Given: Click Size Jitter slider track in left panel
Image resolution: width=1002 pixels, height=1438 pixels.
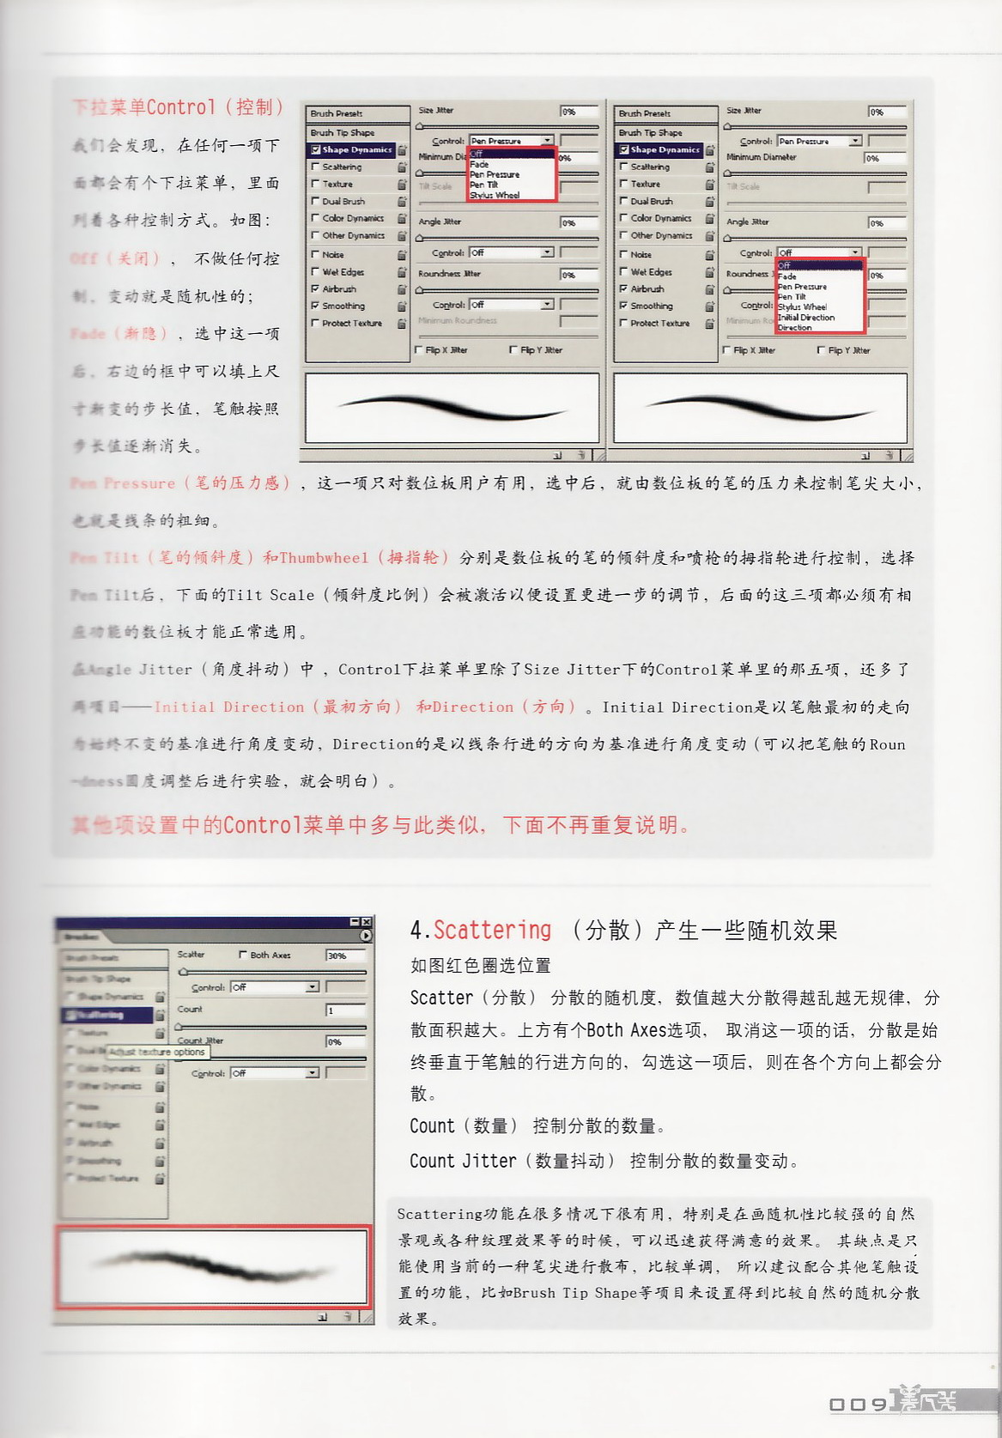Looking at the screenshot, I should tap(508, 125).
